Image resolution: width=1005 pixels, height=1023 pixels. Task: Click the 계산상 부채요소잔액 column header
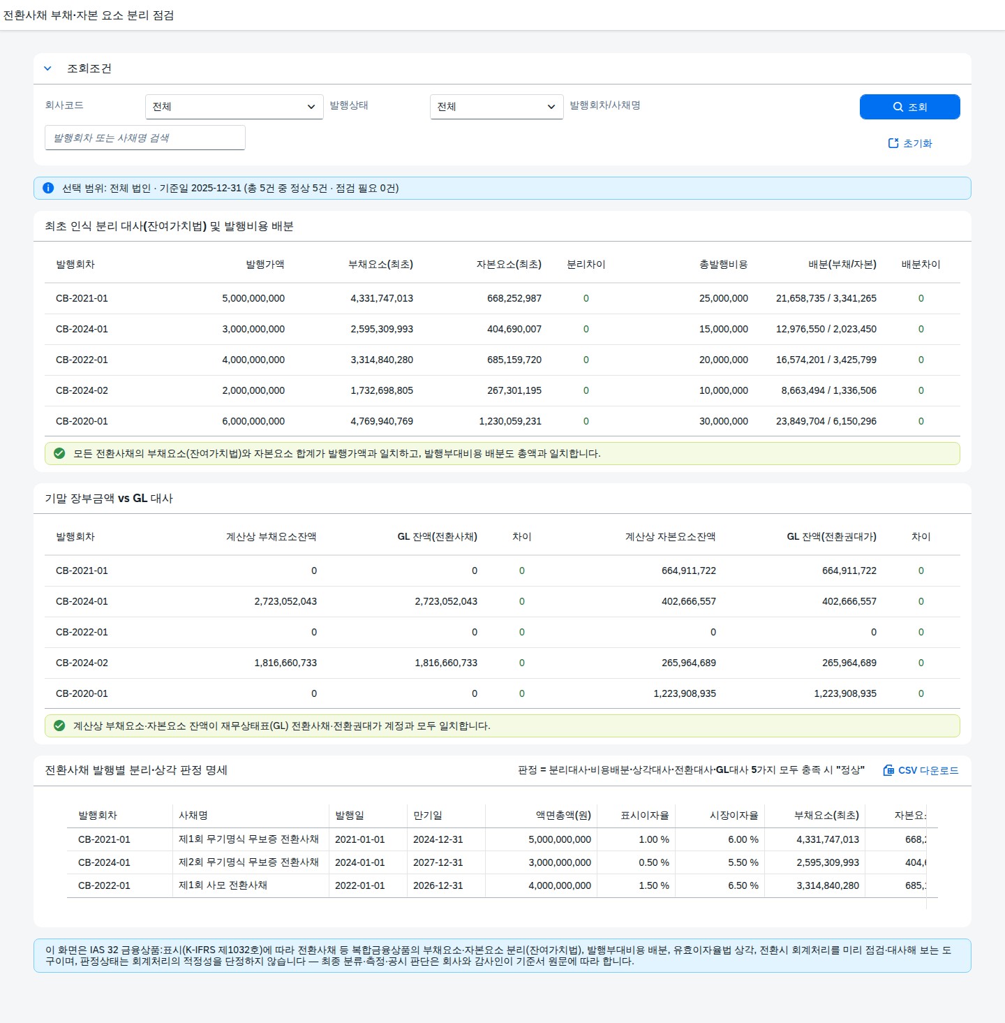click(271, 537)
